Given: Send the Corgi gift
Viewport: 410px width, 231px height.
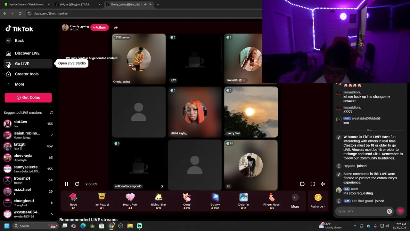Looking at the screenshot, I should (x=187, y=201).
